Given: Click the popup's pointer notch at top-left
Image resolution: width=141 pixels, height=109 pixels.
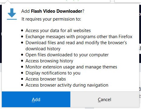Looking at the screenshot, I should pos(8,2).
